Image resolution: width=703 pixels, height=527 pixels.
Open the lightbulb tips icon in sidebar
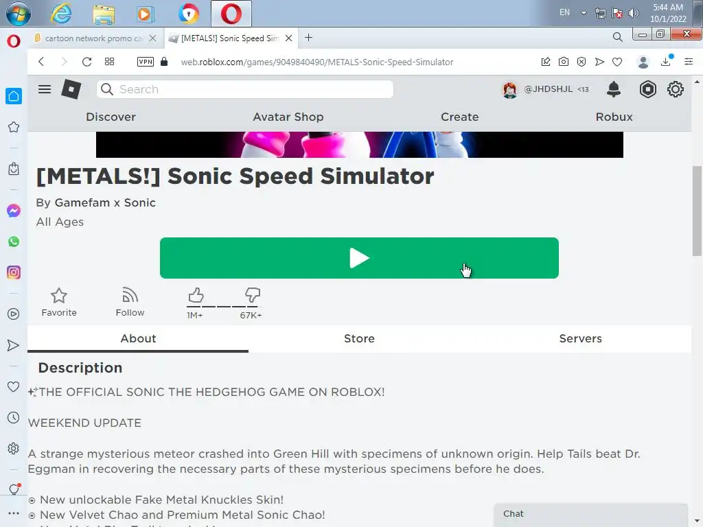point(14,489)
